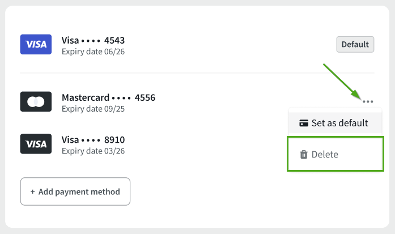Click the Add payment method button
The height and width of the screenshot is (234, 395).
(x=75, y=192)
